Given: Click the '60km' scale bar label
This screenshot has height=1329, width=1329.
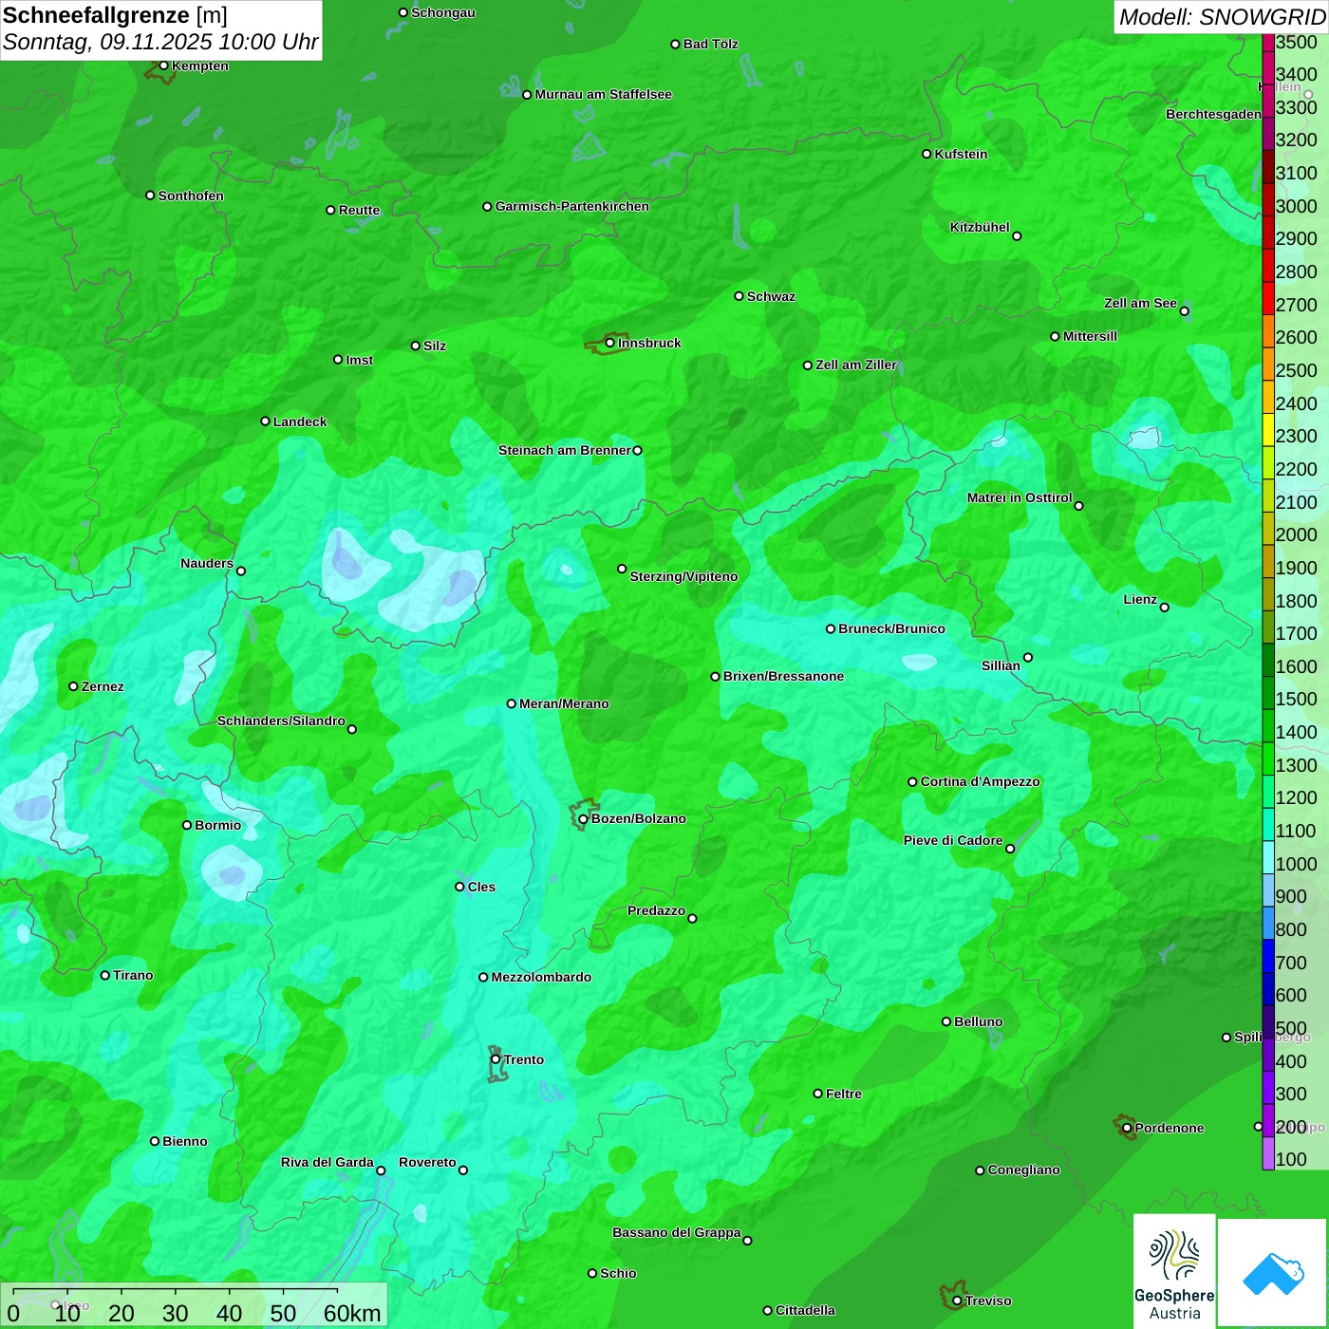Looking at the screenshot, I should pos(352,1313).
